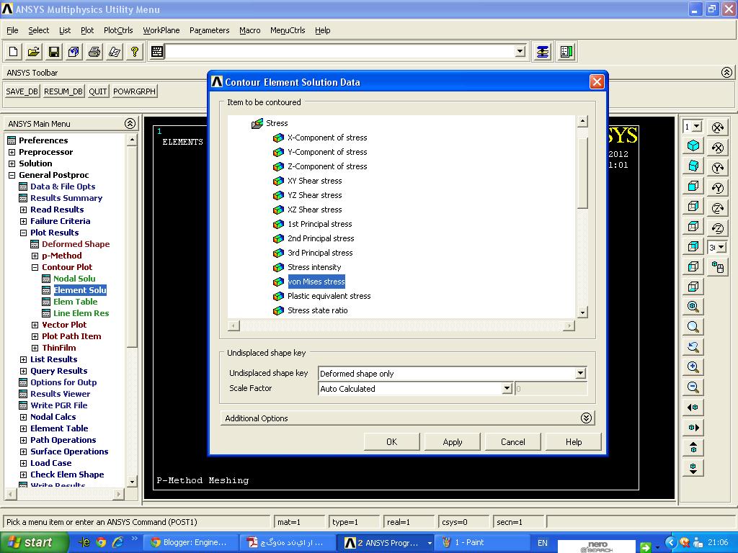Open the File menu
The height and width of the screenshot is (553, 738).
tap(12, 30)
